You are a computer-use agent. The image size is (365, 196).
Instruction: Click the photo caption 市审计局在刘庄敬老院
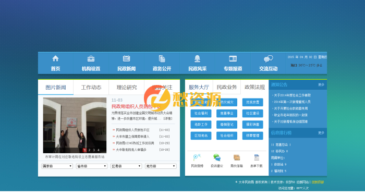[75, 157]
